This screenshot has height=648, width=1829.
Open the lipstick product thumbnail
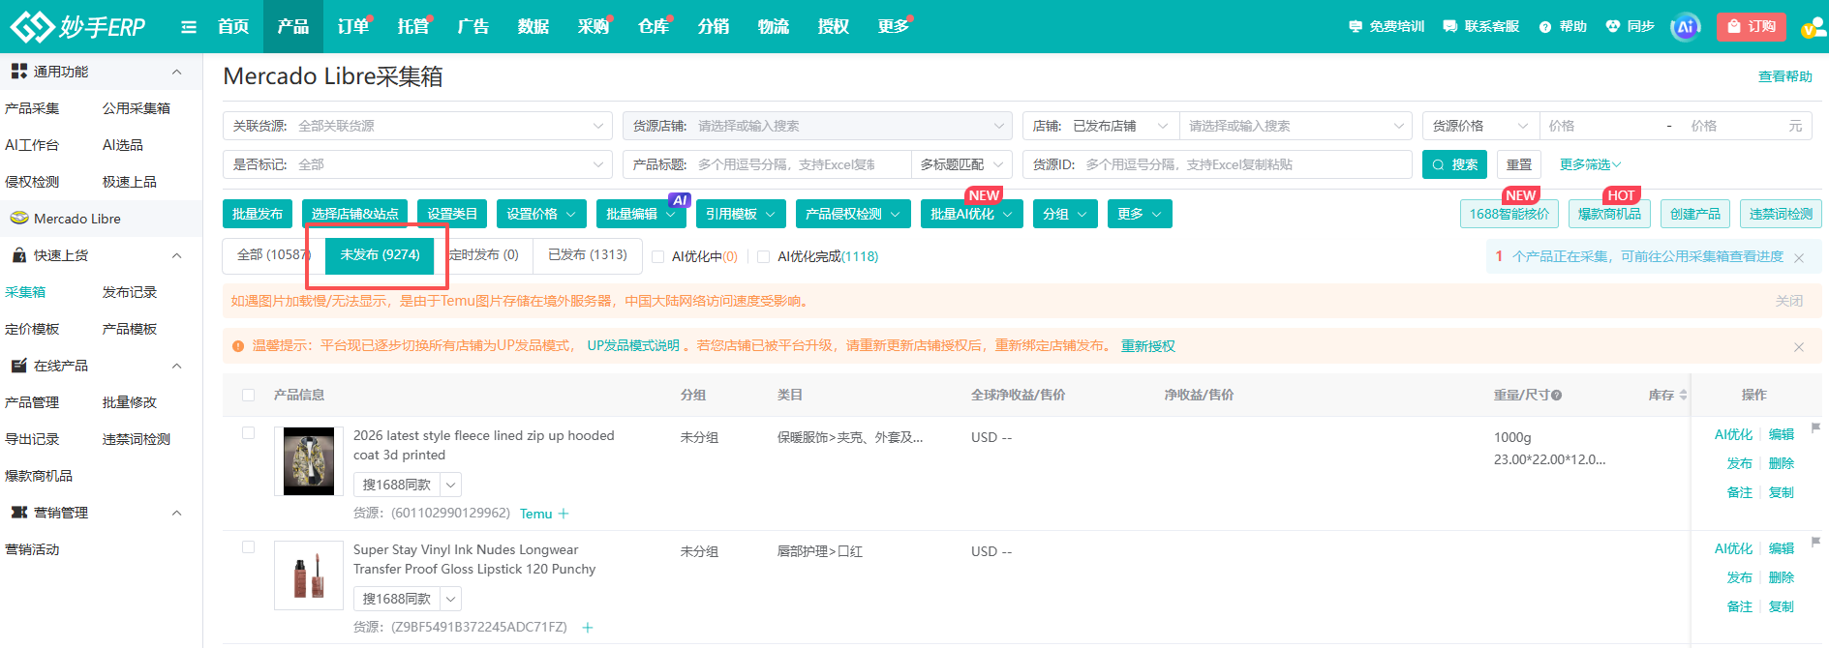point(309,575)
